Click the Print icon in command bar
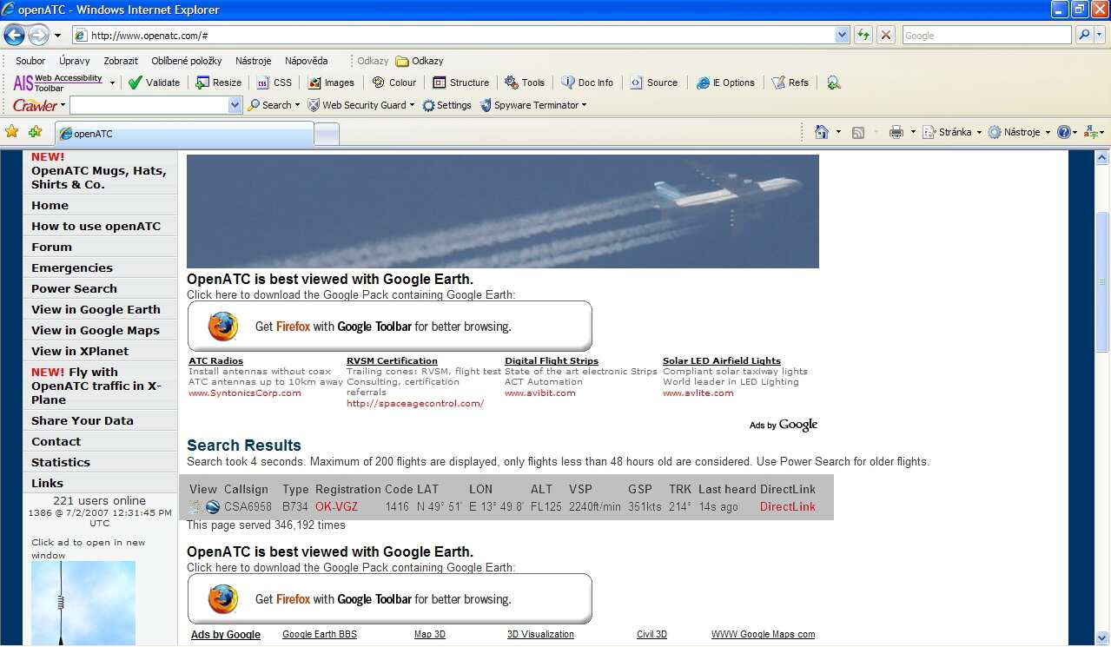1111x647 pixels. tap(896, 132)
